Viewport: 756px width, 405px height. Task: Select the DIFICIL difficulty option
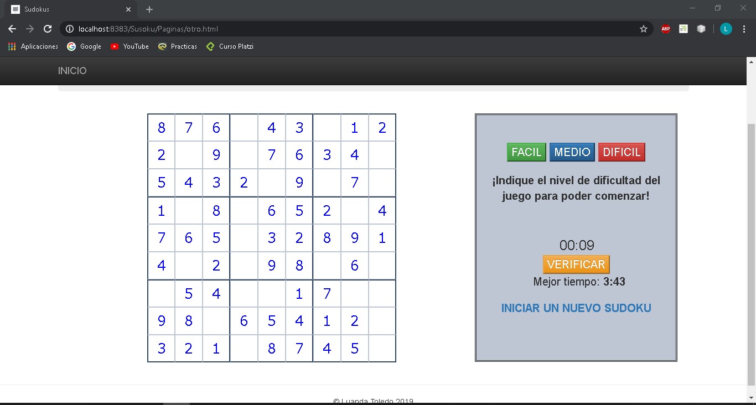point(621,152)
